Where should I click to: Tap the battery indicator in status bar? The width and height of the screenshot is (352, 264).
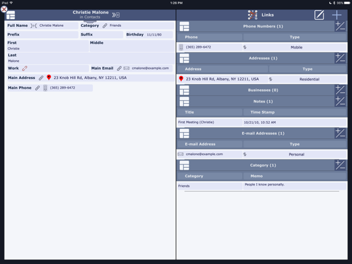(x=348, y=3)
